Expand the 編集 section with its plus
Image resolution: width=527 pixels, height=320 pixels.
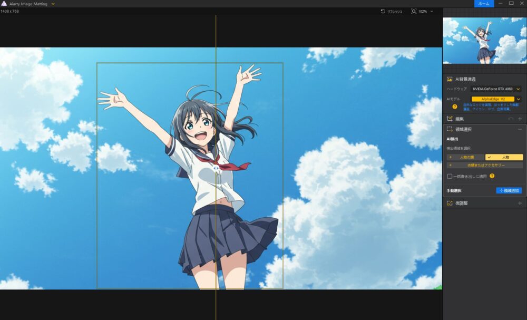click(x=520, y=119)
